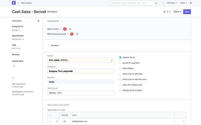Open the Help menu
This screenshot has width=201, height=125.
183,3
